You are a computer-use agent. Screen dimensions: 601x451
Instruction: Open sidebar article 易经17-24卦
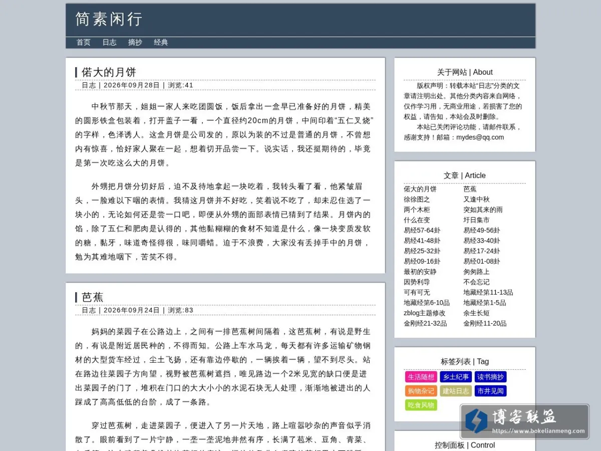click(482, 251)
